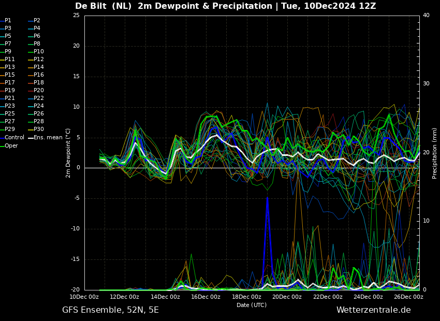The width and height of the screenshot is (440, 321).
Task: Click the P9 legend label
Action: [x=8, y=51]
